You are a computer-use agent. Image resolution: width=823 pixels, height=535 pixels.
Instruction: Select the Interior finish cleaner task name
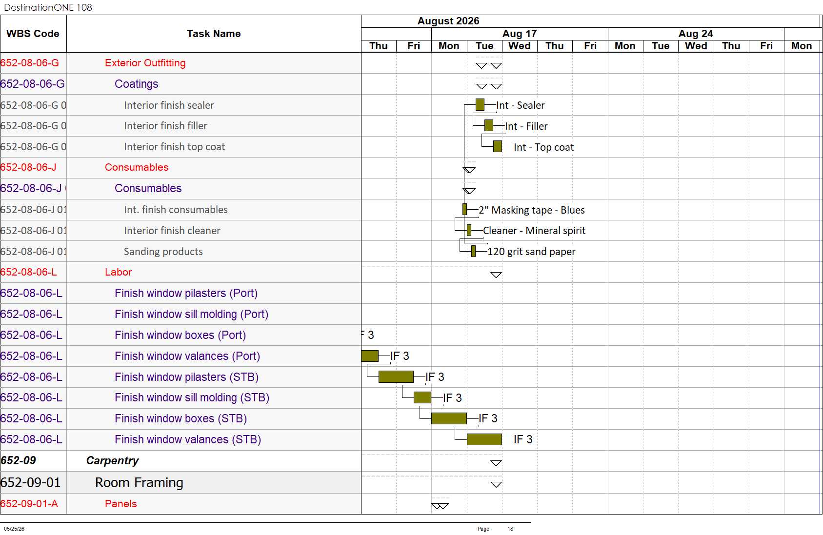click(x=172, y=231)
